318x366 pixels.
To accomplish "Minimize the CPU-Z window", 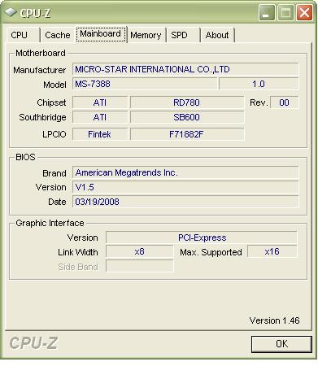I will (267, 12).
